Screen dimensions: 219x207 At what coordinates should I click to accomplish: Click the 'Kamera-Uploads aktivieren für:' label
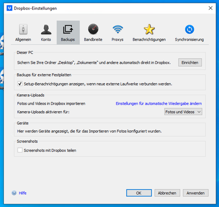tap(43, 112)
